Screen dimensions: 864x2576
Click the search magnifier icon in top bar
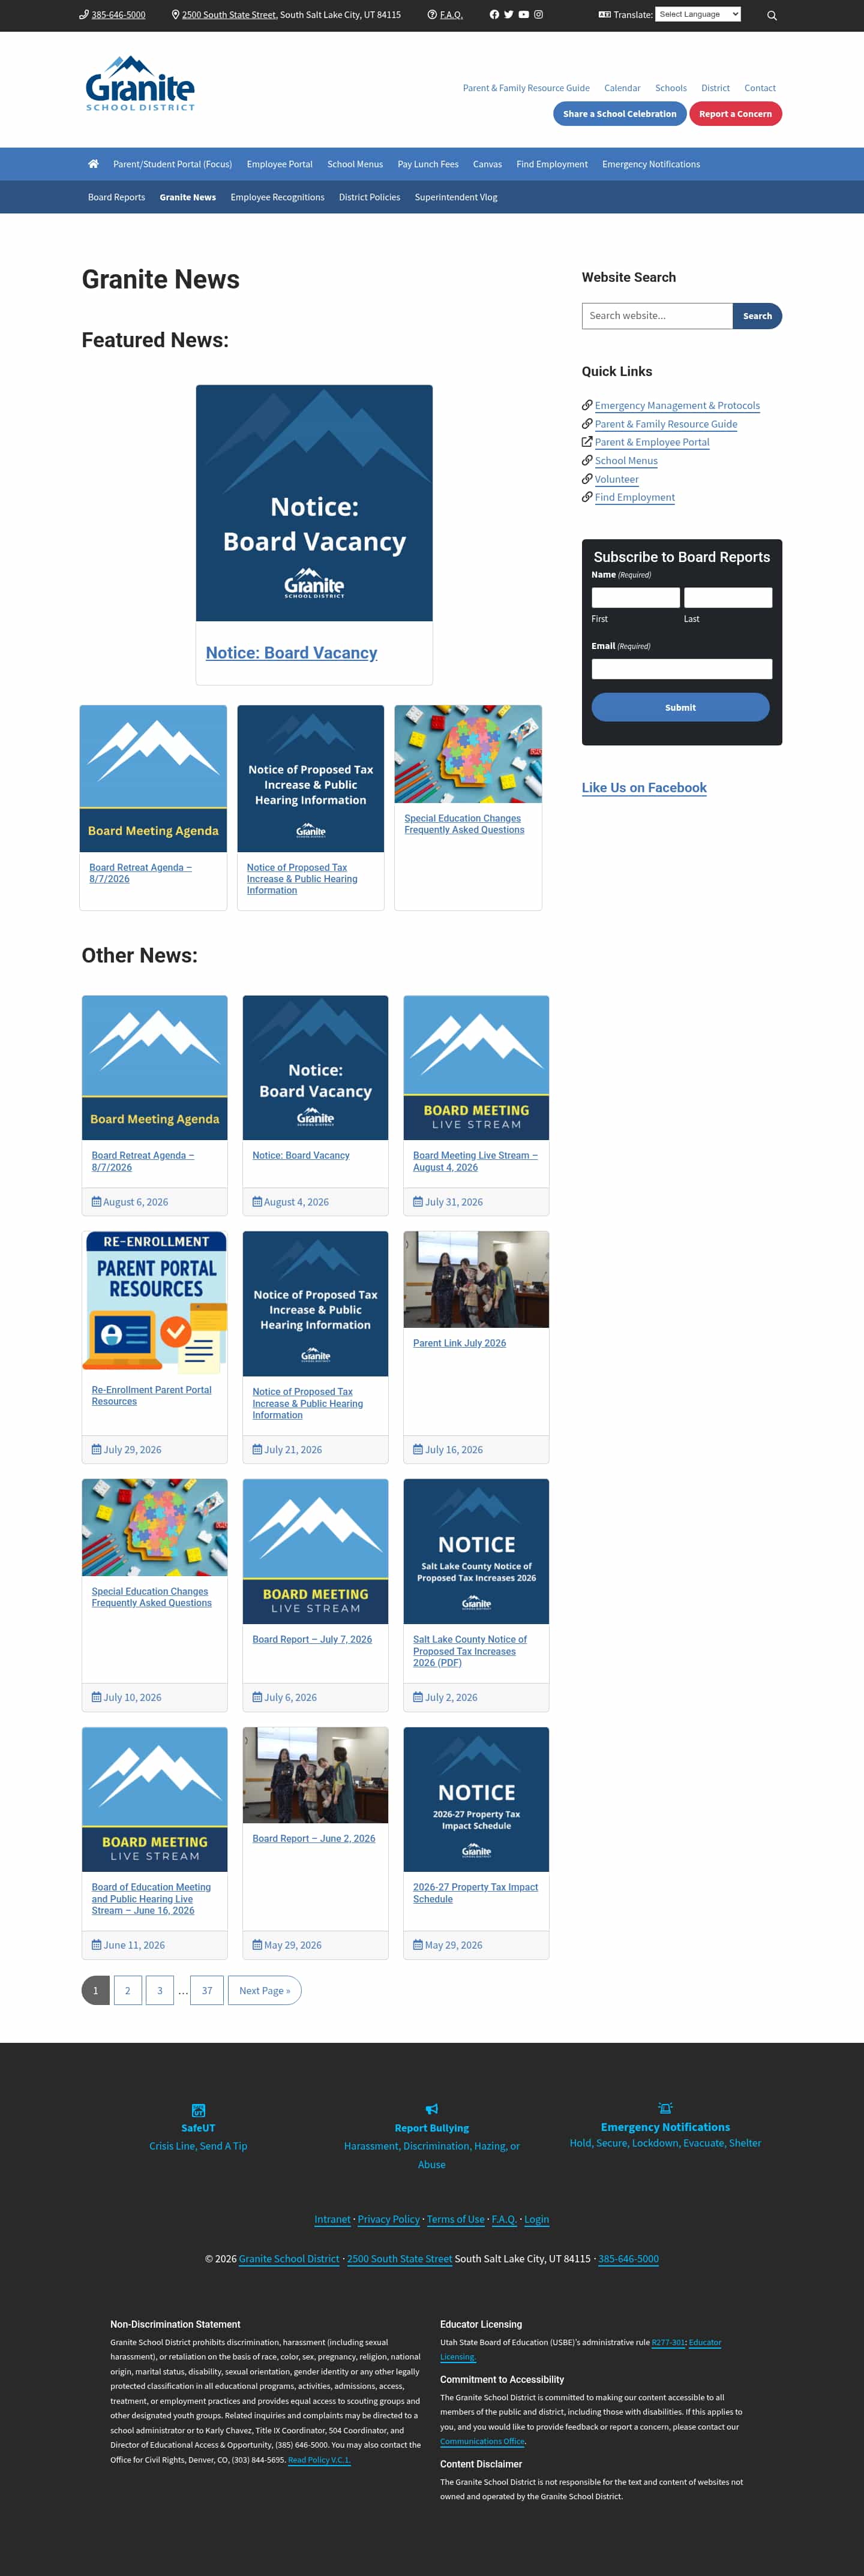pyautogui.click(x=772, y=16)
